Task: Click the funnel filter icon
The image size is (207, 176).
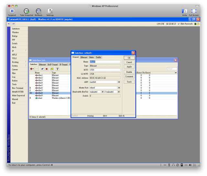Action: 57,69
